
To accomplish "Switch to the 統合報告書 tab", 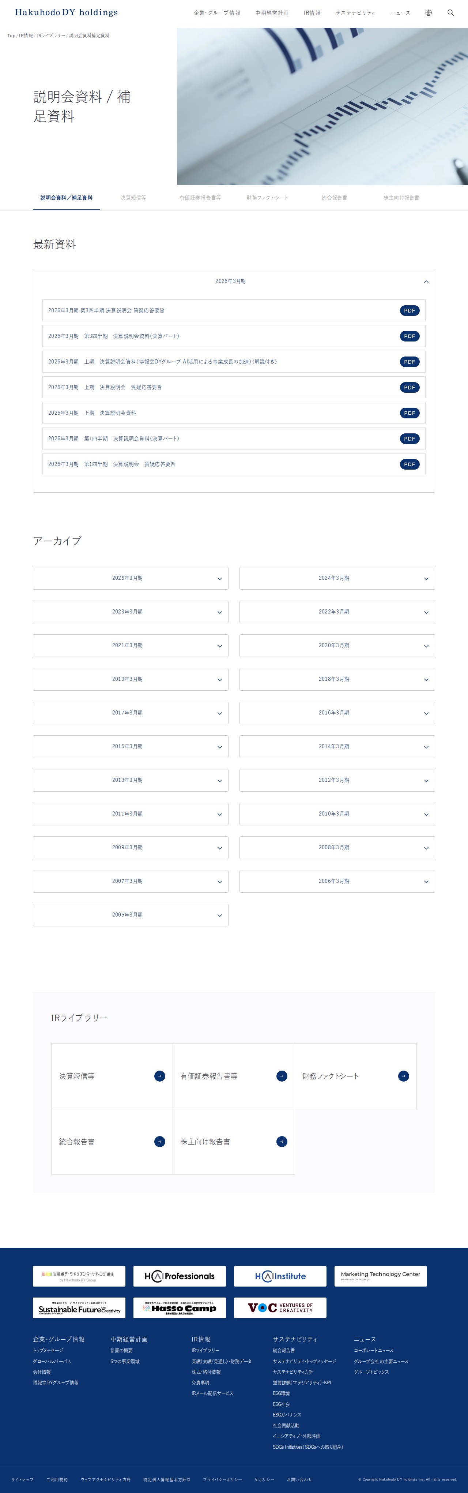I will [x=334, y=198].
